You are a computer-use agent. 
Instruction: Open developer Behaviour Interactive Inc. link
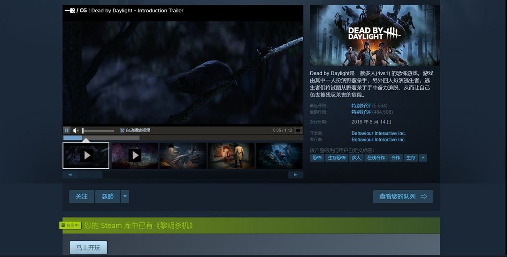click(378, 133)
